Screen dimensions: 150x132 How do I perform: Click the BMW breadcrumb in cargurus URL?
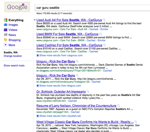pyautogui.click(x=81, y=41)
